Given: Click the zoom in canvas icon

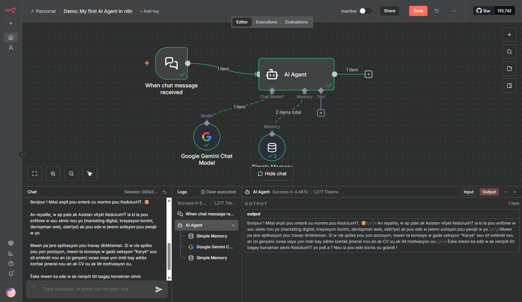Looking at the screenshot, I should click(53, 174).
